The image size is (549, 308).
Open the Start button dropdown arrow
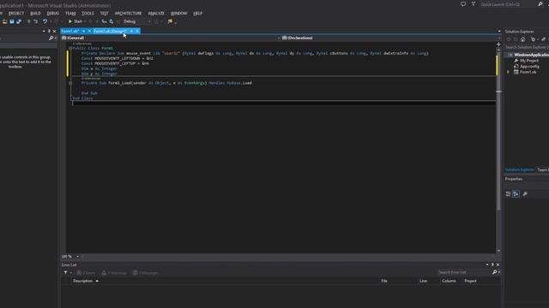click(85, 21)
